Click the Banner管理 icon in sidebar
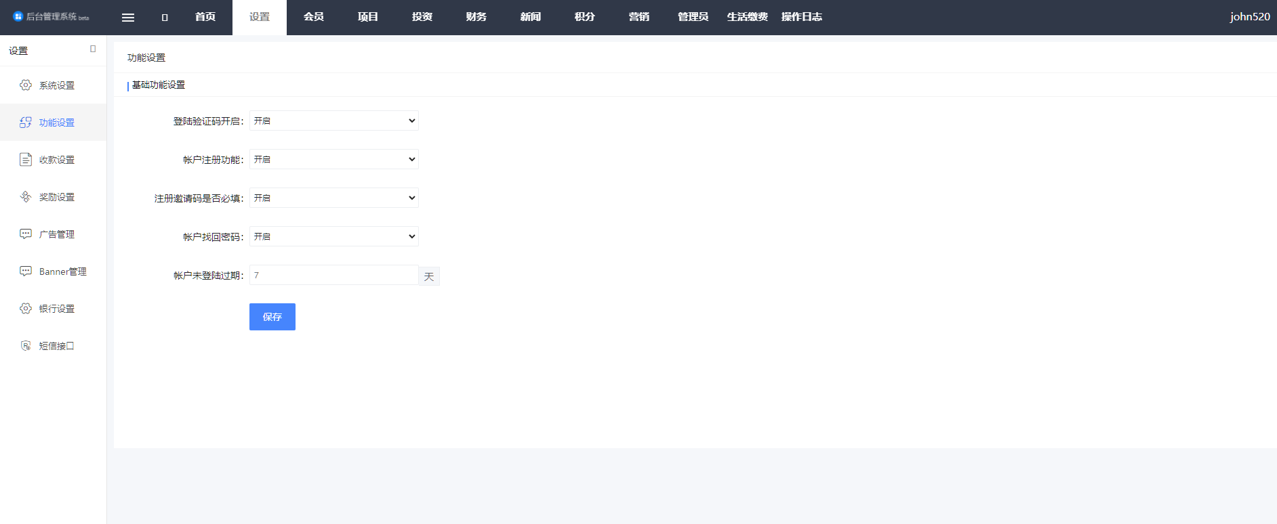Screen dimensions: 1277x524 (x=26, y=271)
